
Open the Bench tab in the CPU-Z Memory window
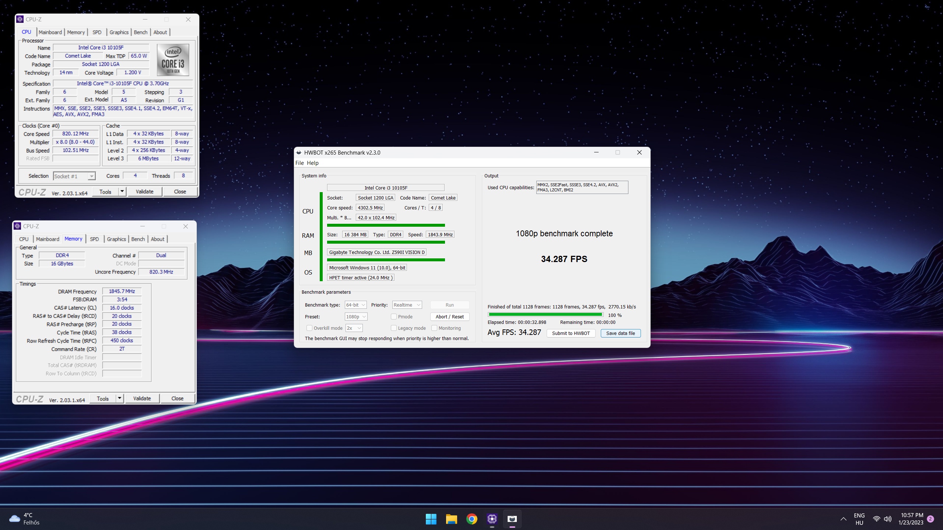tap(138, 239)
